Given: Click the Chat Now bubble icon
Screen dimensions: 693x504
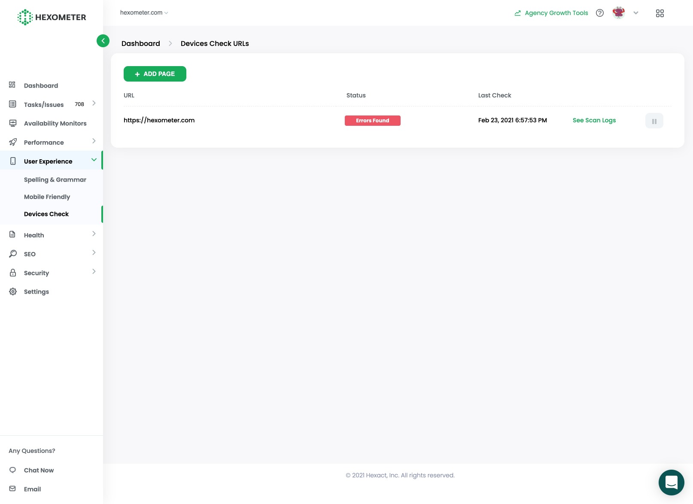Looking at the screenshot, I should pos(12,470).
